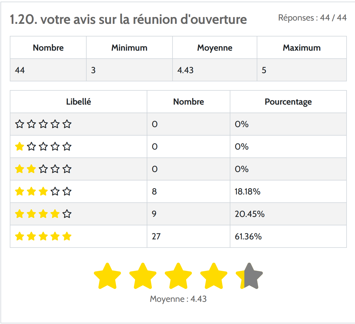
Task: Click the third large average rating star
Action: (x=178, y=276)
